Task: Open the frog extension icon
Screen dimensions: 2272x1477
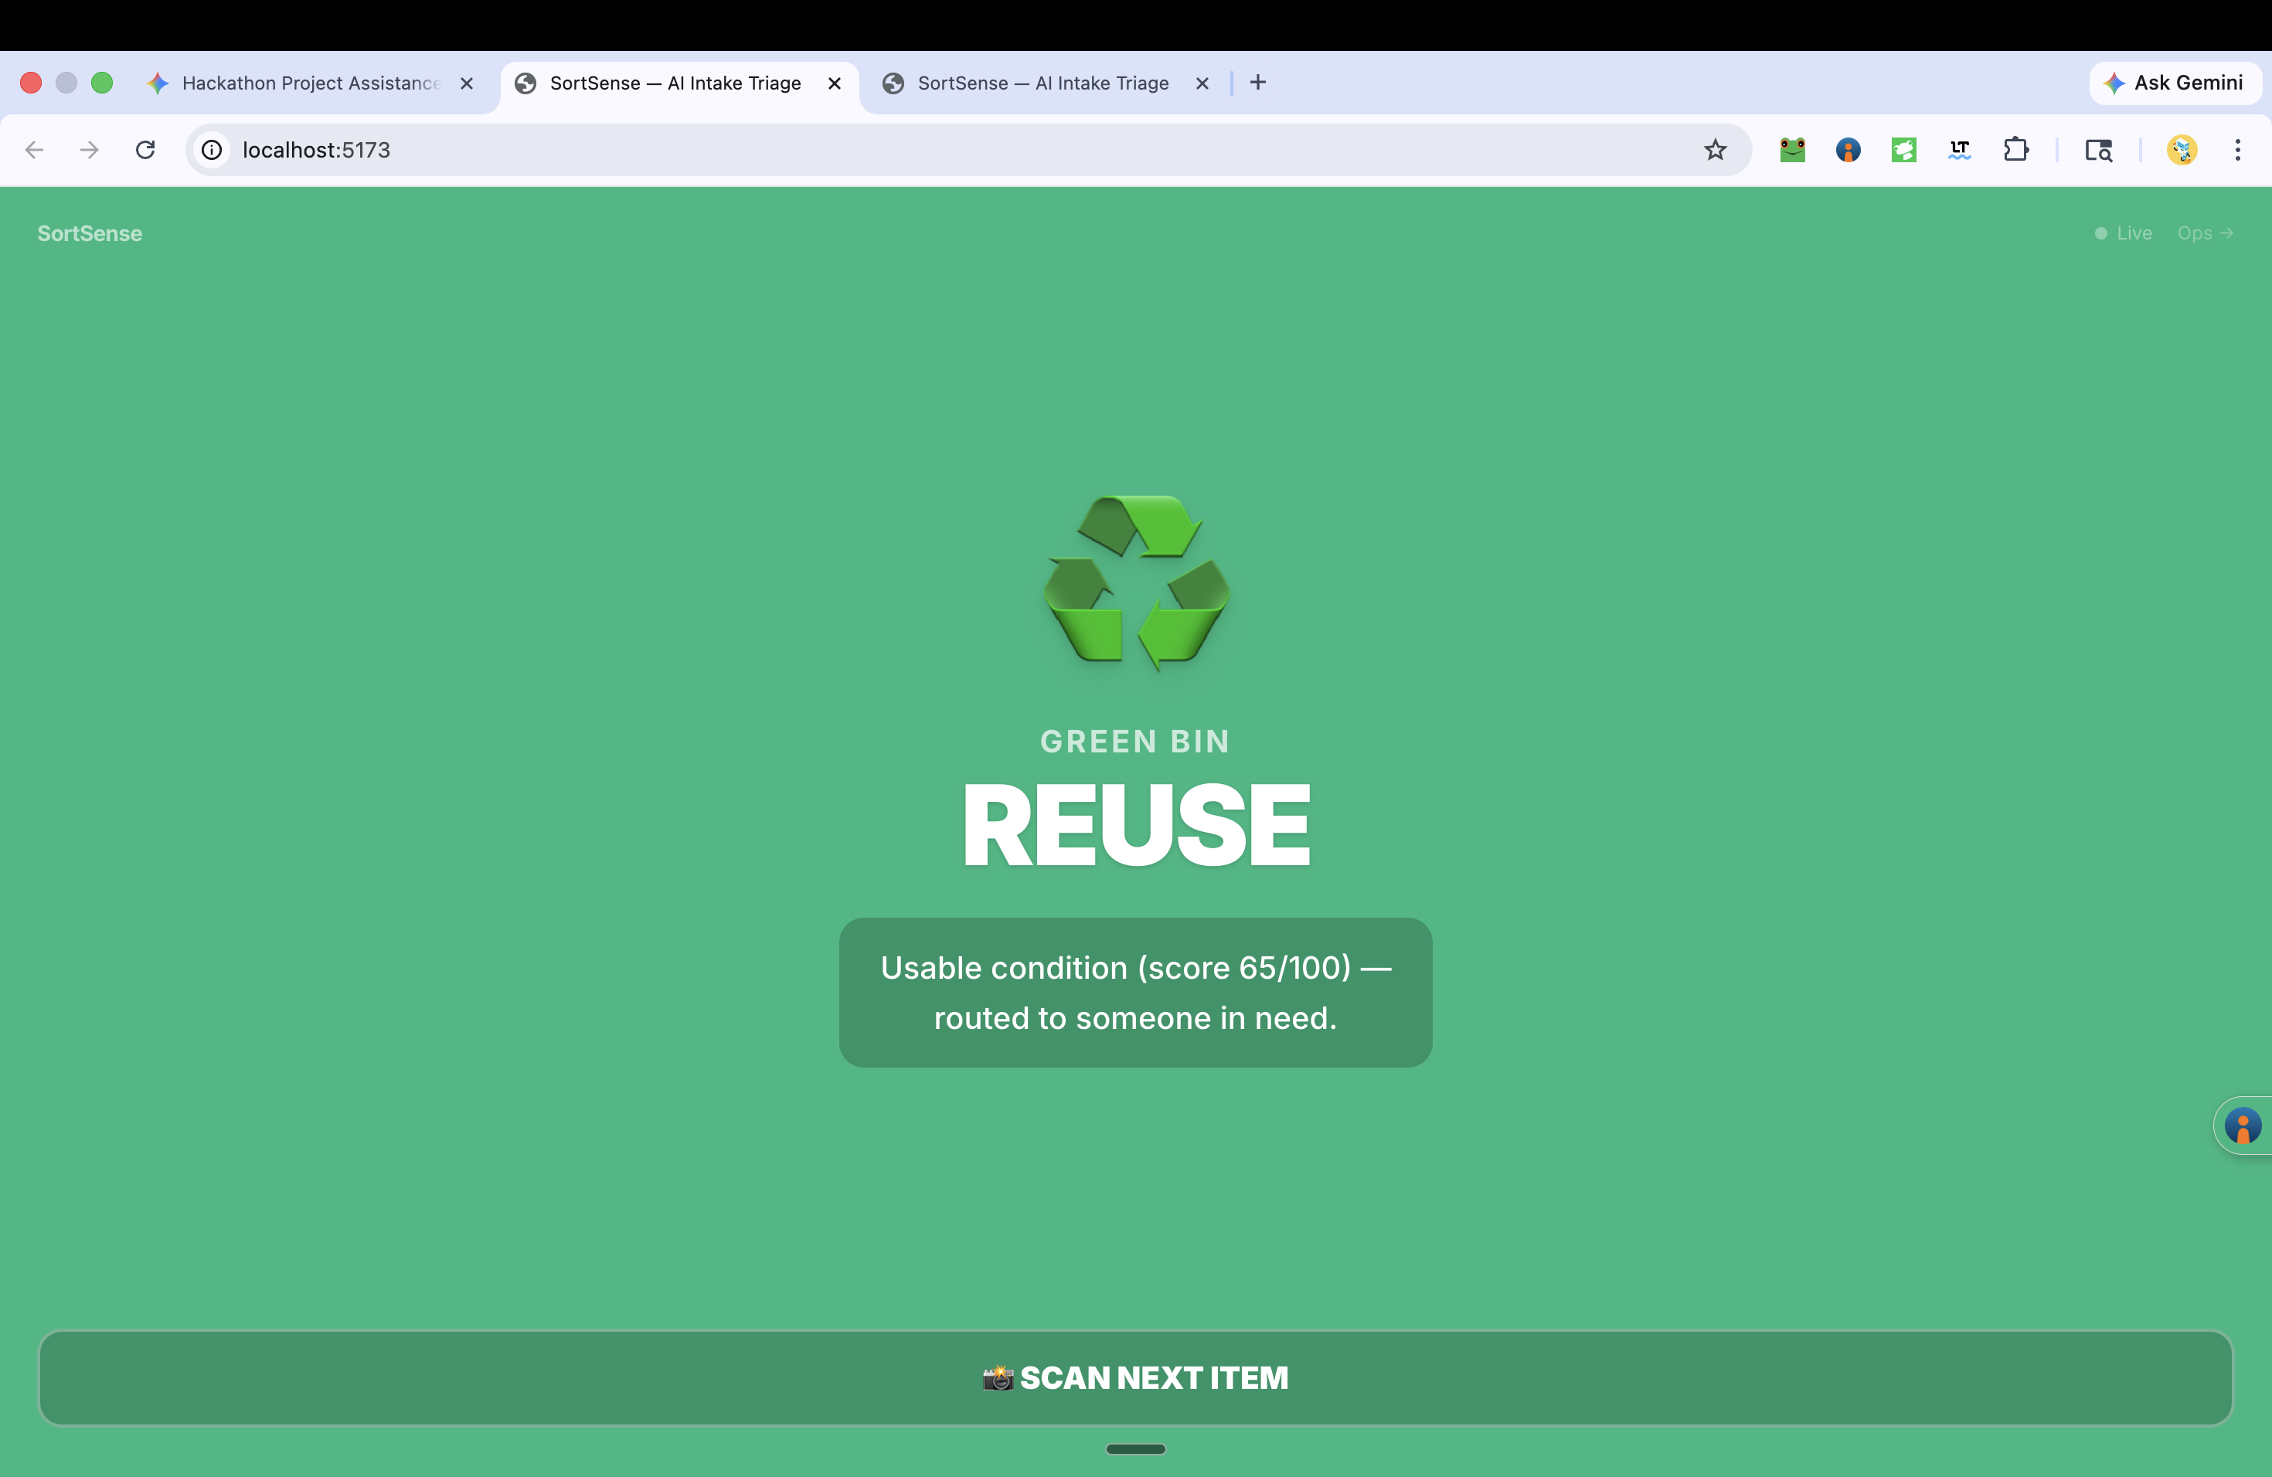Action: point(1792,150)
